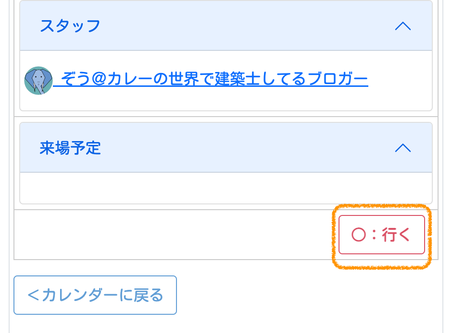
Task: Click the empty 来場予定 list area
Action: 226,188
